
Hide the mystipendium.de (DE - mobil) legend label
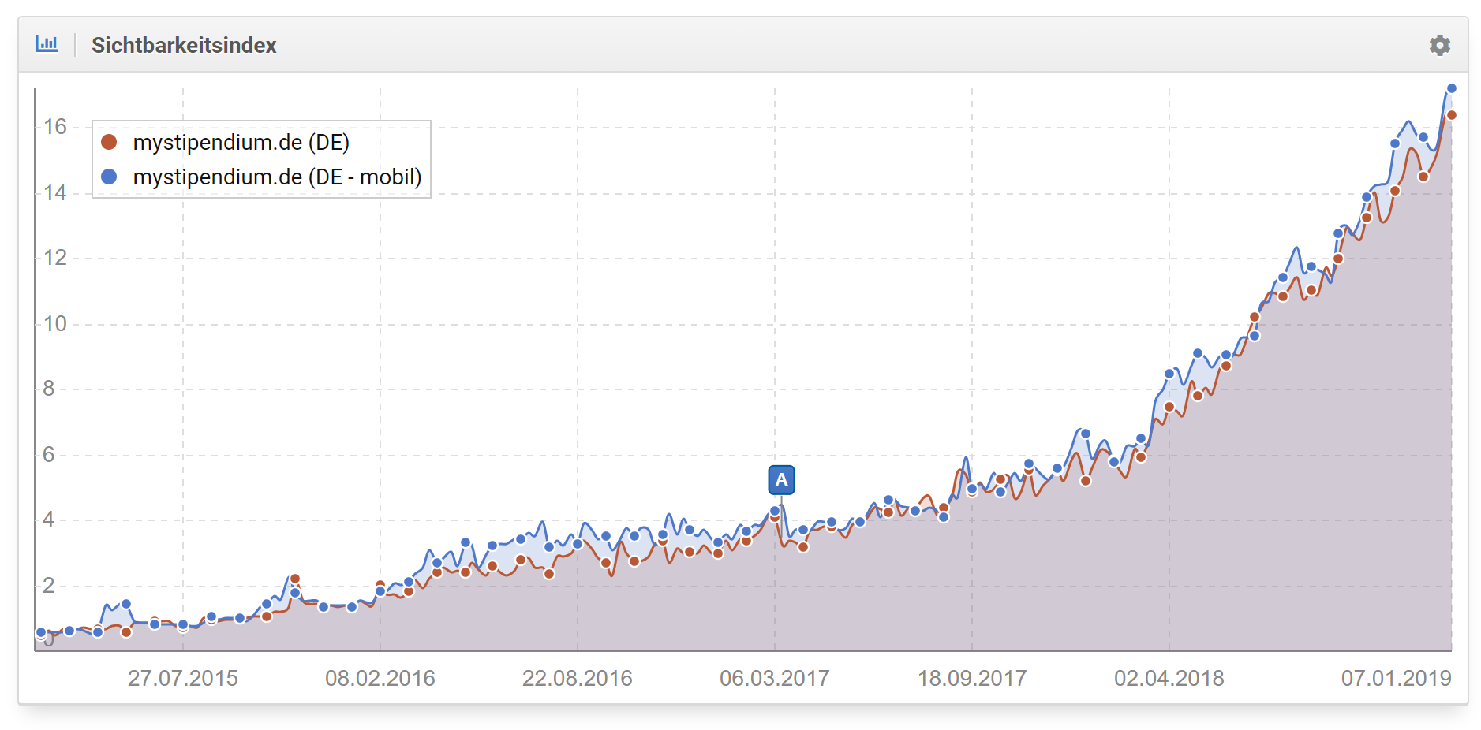click(277, 177)
